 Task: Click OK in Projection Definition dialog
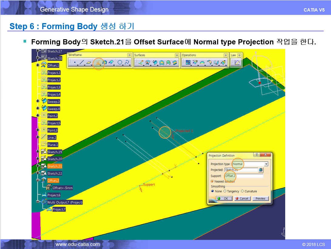coord(224,199)
